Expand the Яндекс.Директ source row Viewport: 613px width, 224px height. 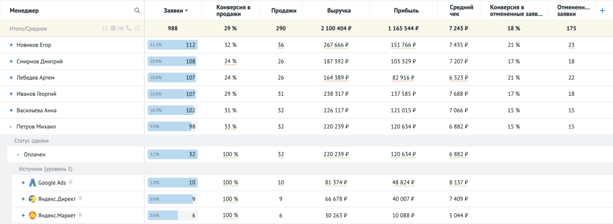23,199
